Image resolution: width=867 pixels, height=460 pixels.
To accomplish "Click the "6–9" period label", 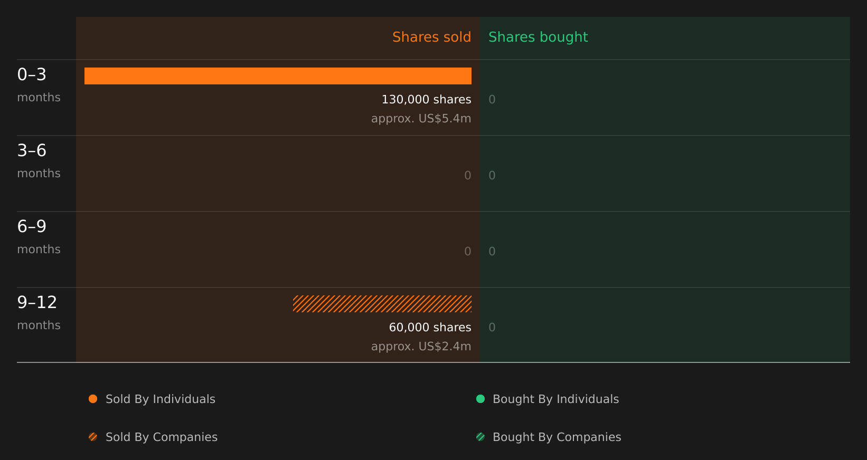I will click(x=32, y=226).
